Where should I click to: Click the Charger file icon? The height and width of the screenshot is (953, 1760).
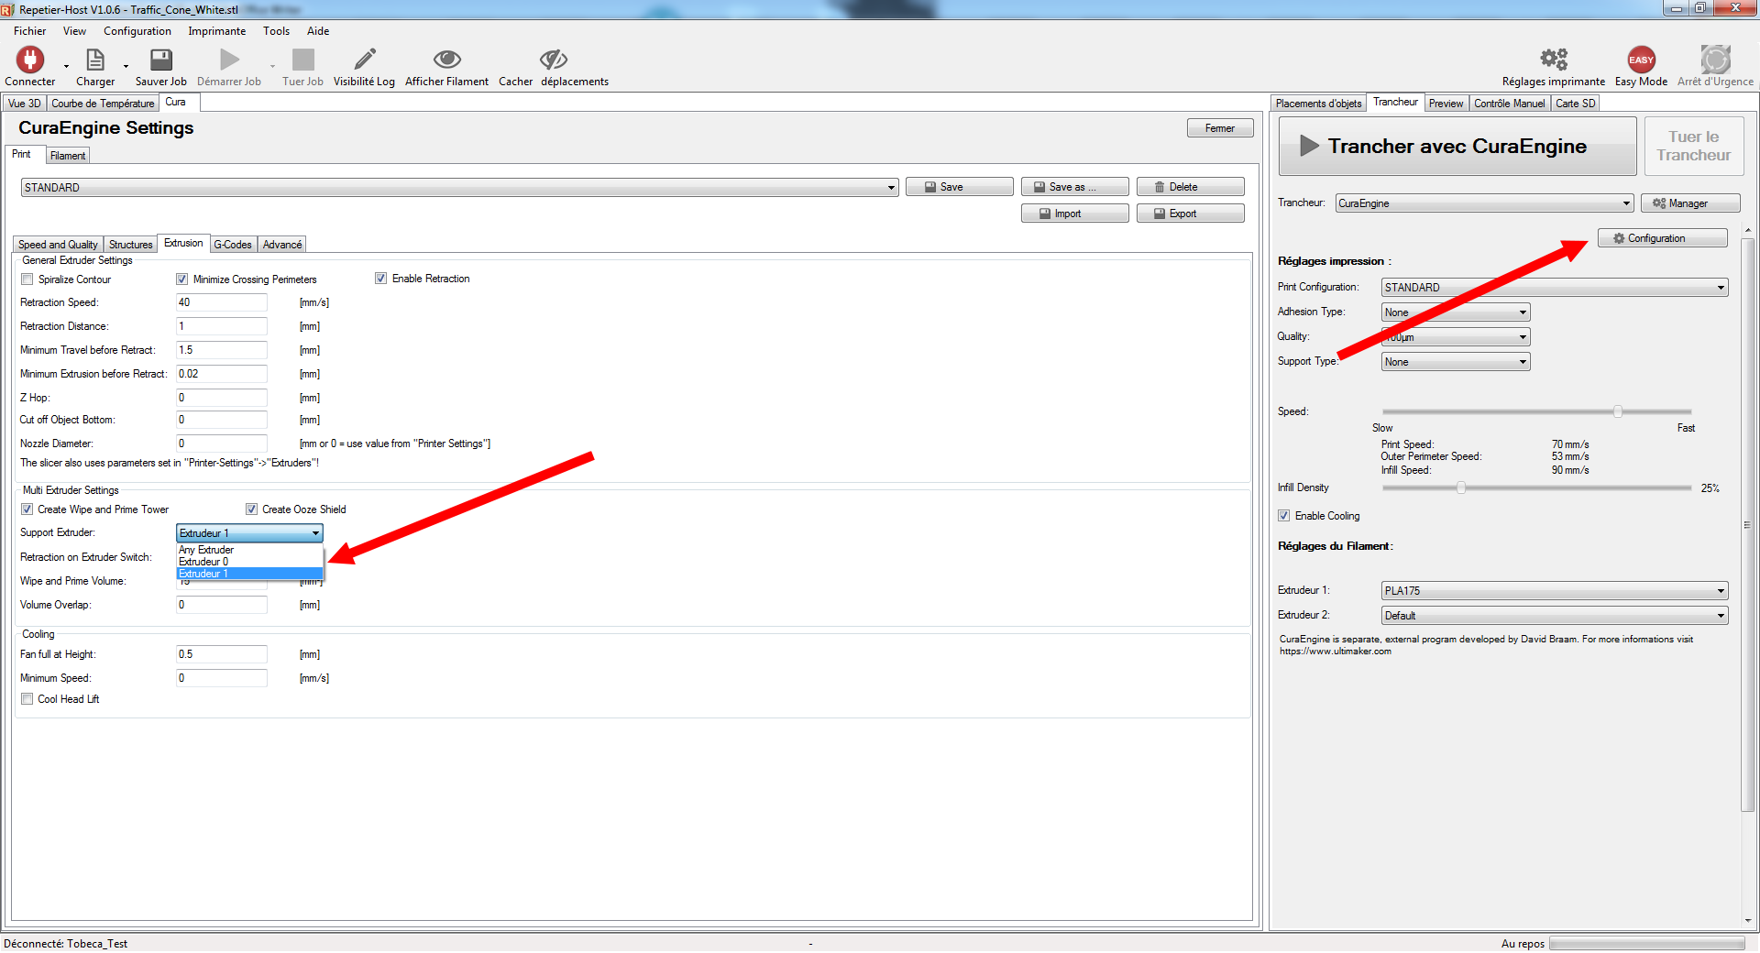coord(94,60)
